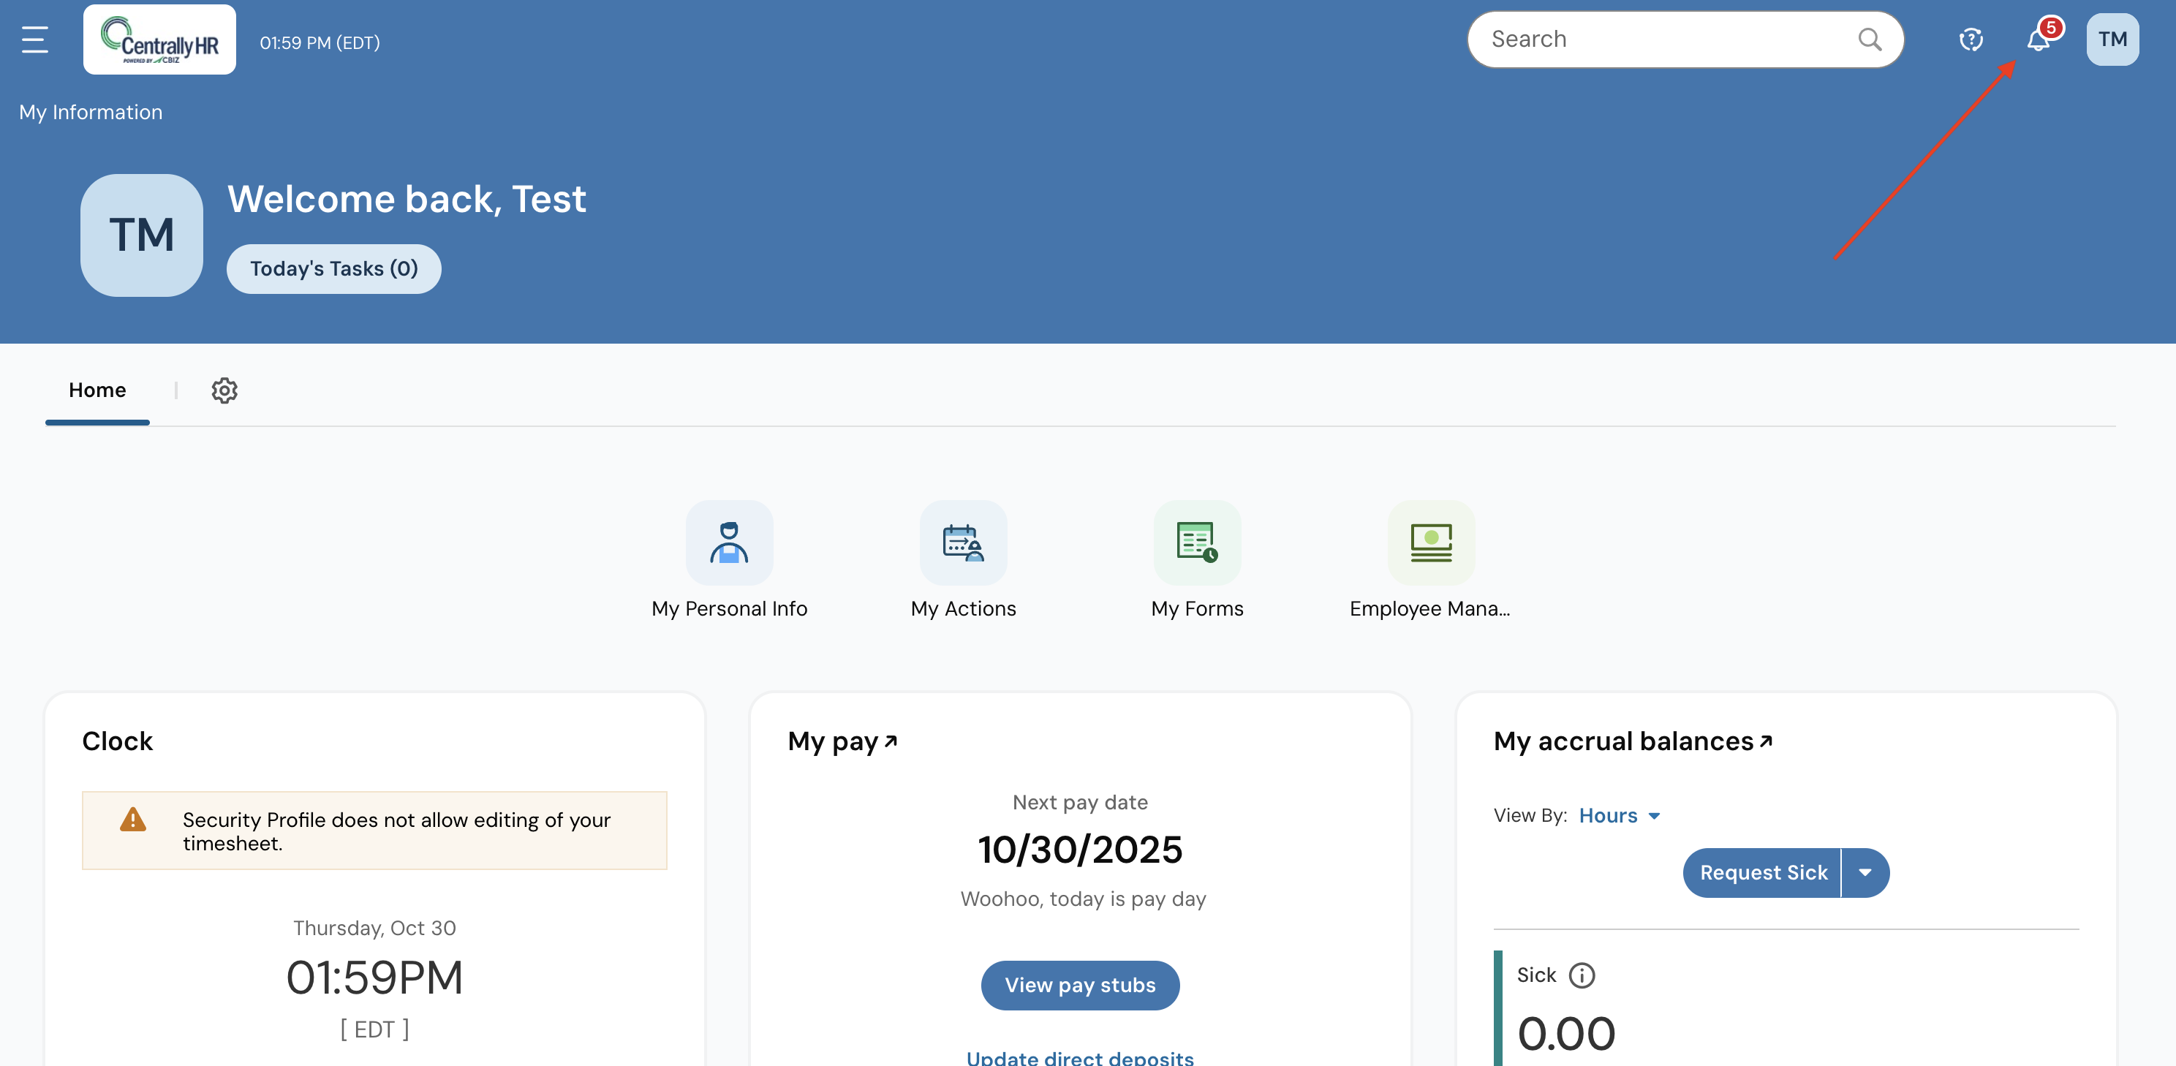This screenshot has width=2176, height=1066.
Task: Open Employee Management shortcut
Action: tap(1430, 543)
